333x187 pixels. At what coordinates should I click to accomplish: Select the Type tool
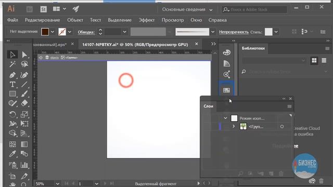(x=12, y=84)
